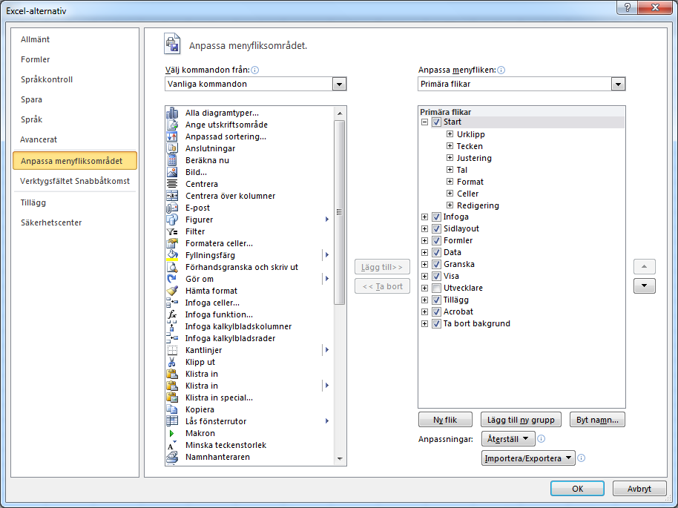Open the Spara category
The height and width of the screenshot is (508, 678).
tap(74, 99)
